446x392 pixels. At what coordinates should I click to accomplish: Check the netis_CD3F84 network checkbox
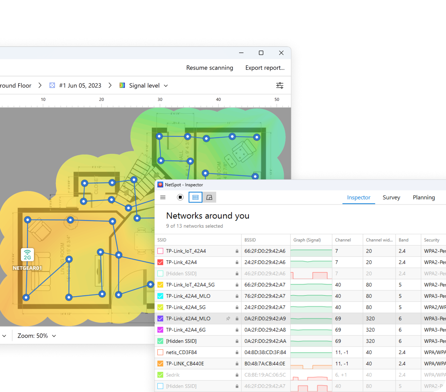160,353
